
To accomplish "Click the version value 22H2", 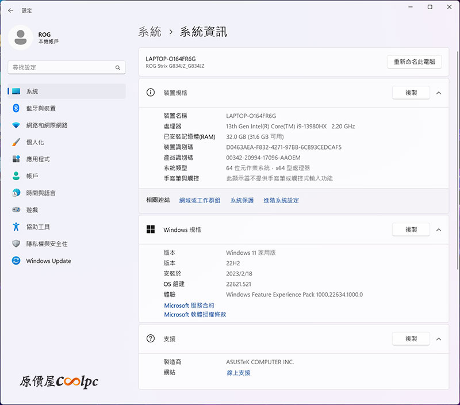I will coord(233,263).
